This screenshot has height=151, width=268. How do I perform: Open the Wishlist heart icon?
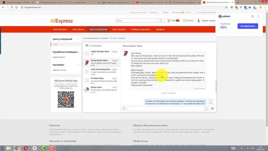point(184,21)
